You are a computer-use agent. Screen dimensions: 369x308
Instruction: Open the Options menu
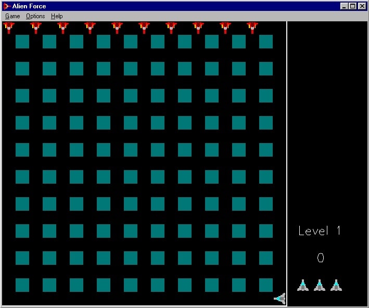pyautogui.click(x=35, y=16)
